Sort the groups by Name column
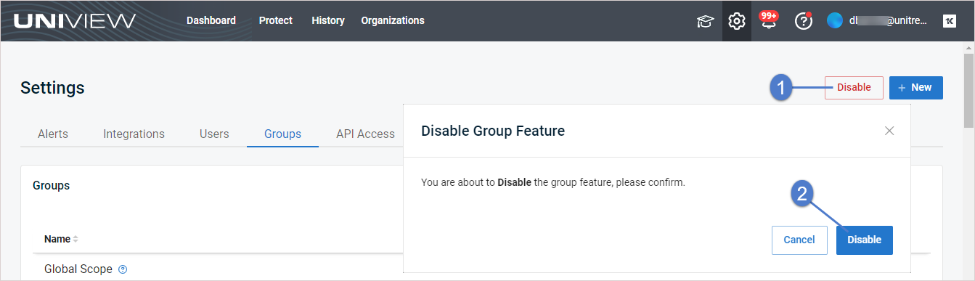 pos(61,239)
